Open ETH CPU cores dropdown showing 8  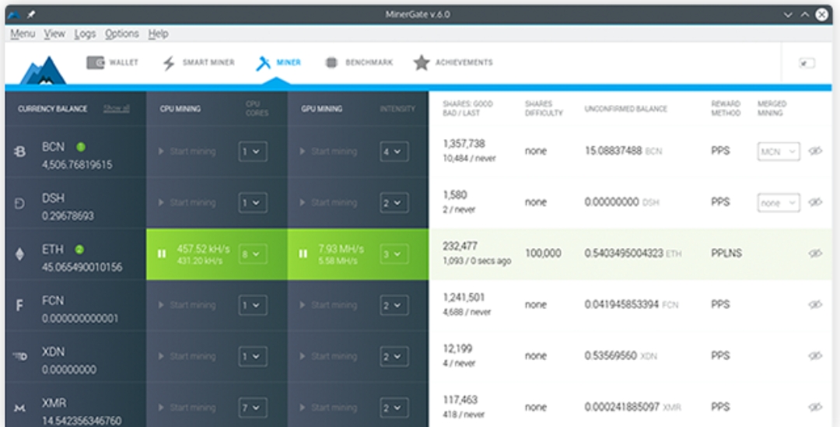pos(253,254)
